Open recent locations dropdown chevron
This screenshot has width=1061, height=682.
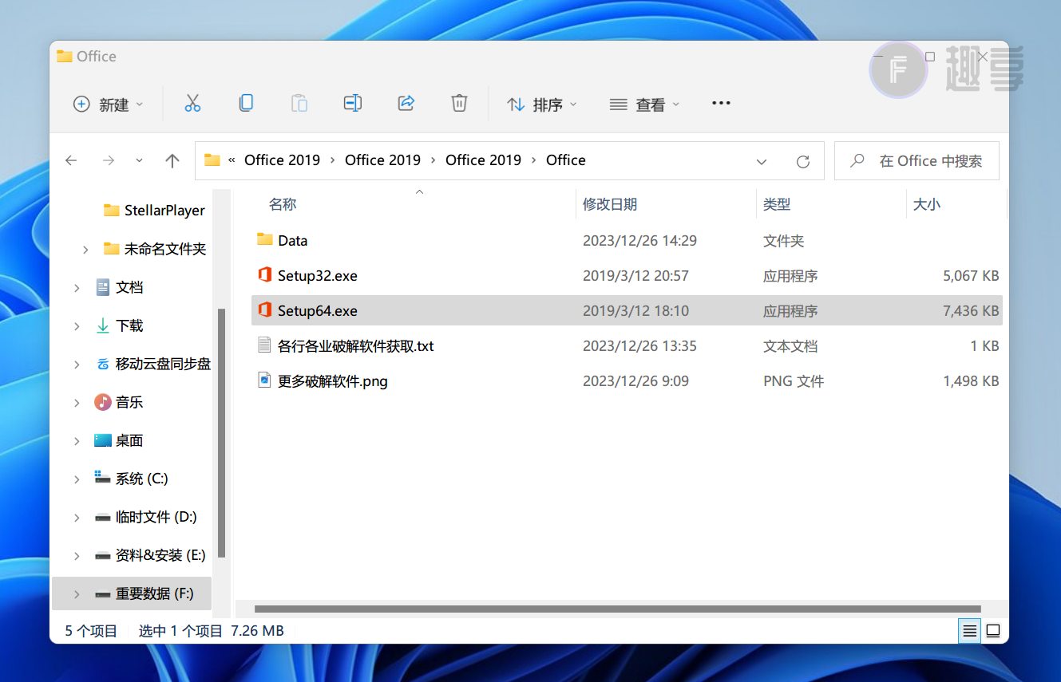coord(140,160)
